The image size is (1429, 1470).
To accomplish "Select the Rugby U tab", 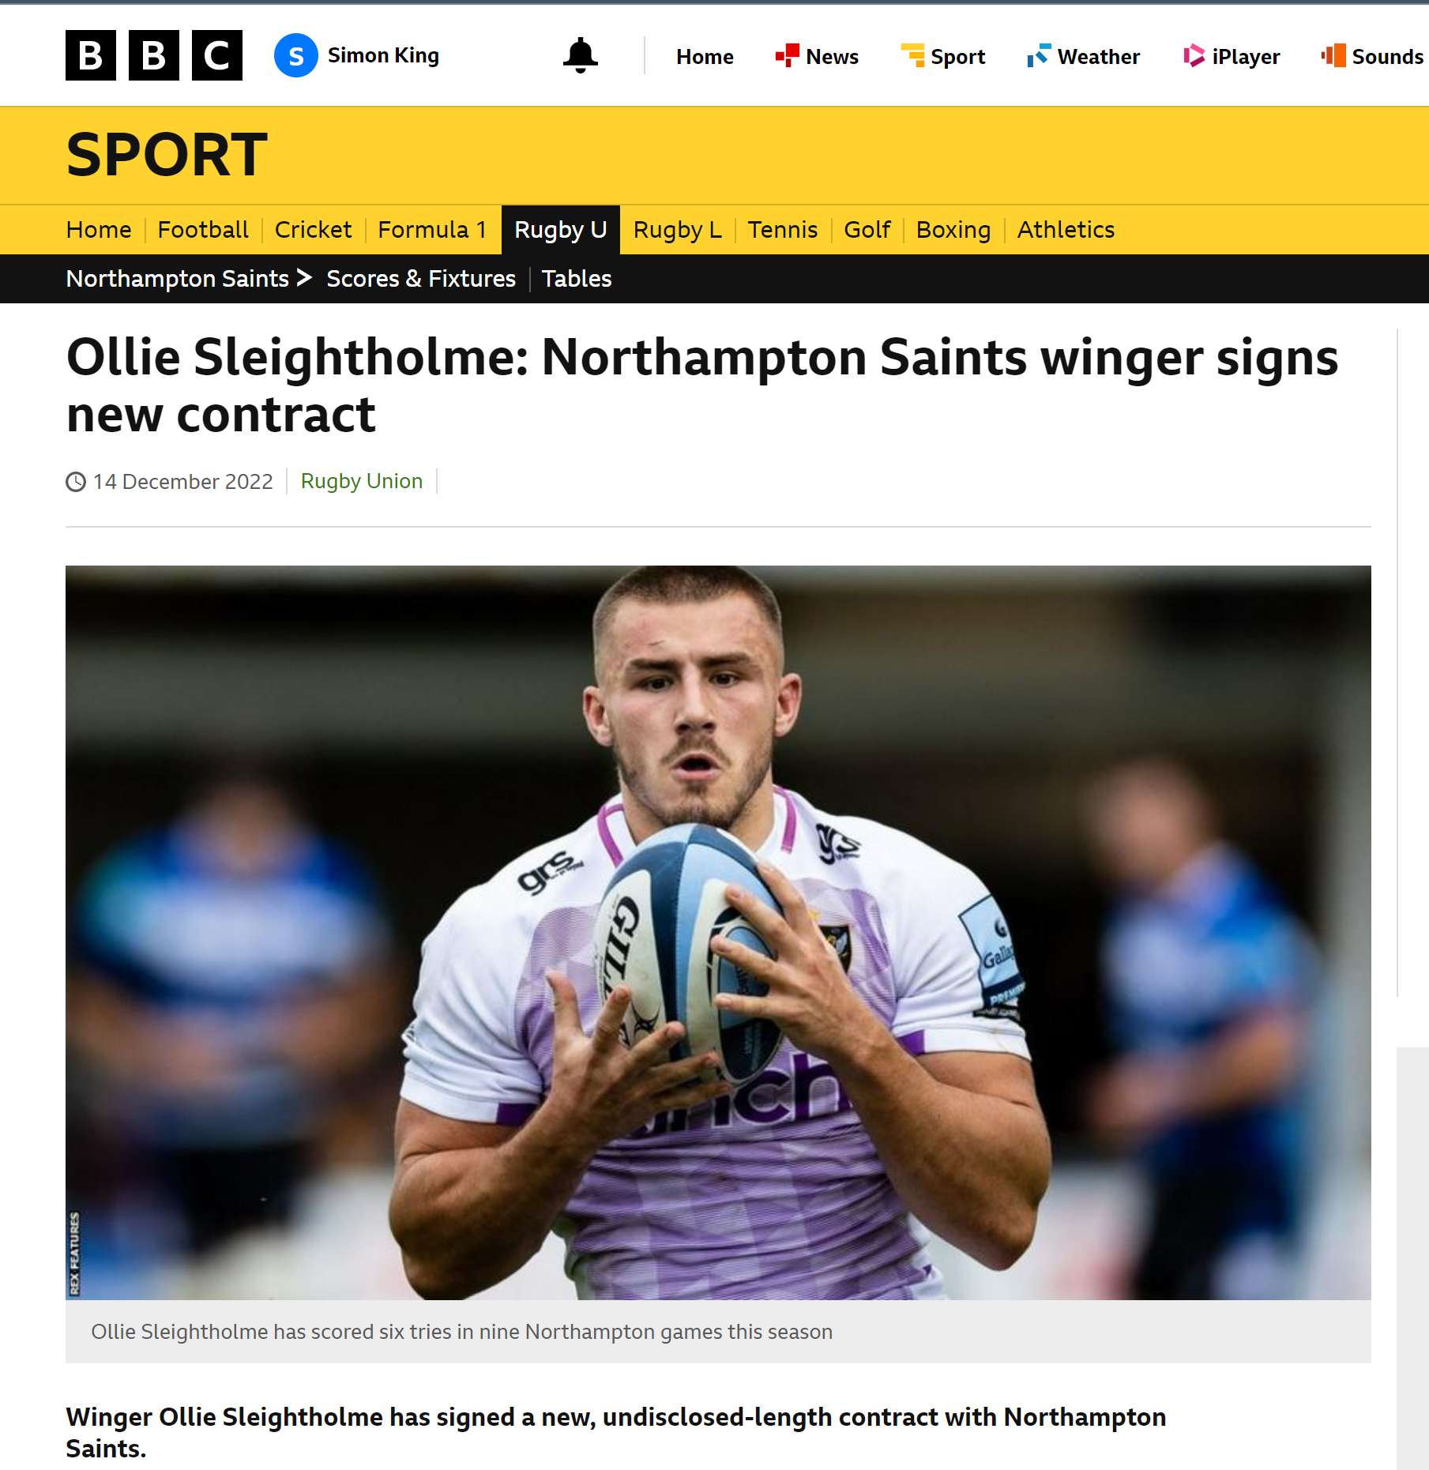I will pos(561,230).
